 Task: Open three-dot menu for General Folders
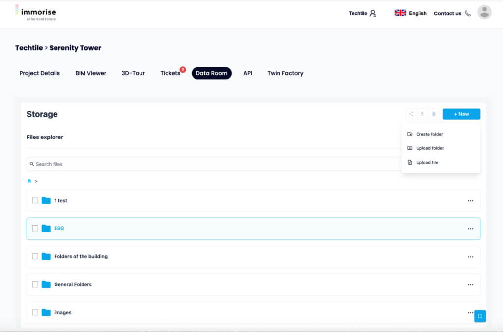click(x=470, y=285)
